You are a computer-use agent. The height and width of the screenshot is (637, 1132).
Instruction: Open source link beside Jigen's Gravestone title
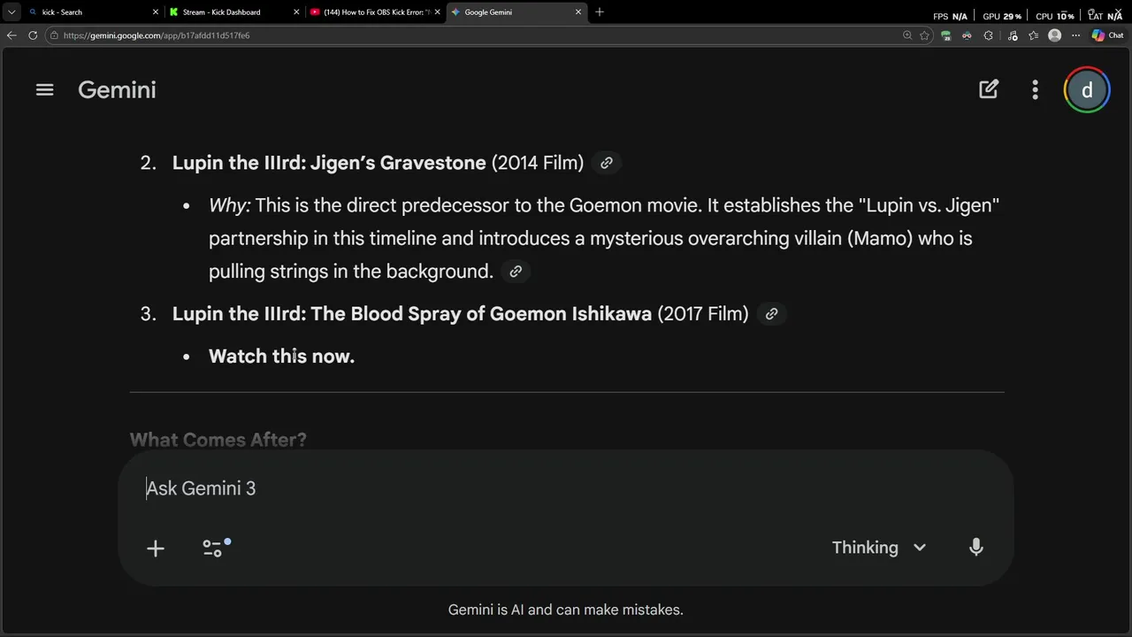tap(607, 163)
